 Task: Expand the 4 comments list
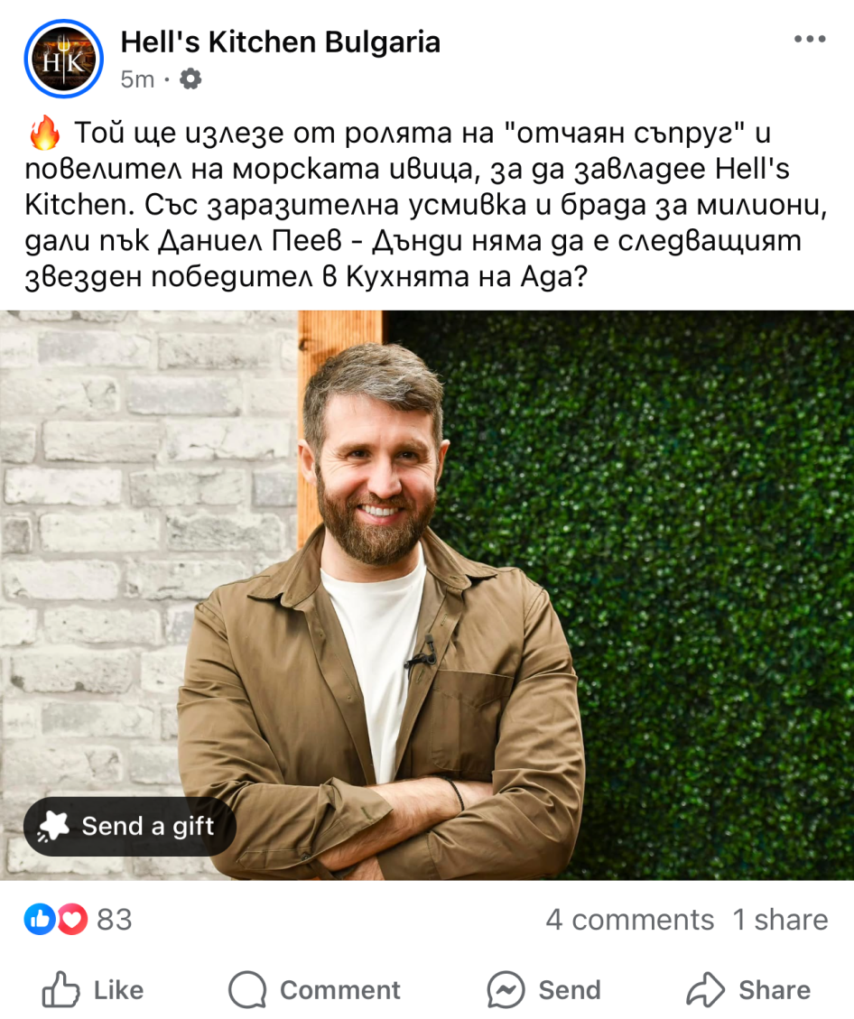coord(630,920)
